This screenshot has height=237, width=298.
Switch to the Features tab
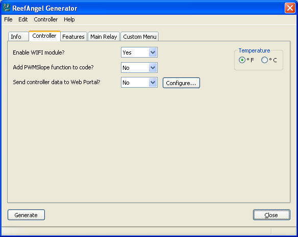click(73, 37)
